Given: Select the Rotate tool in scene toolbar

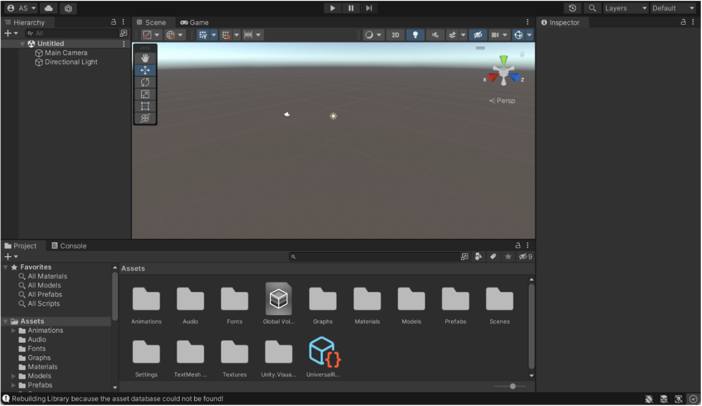Looking at the screenshot, I should (145, 82).
